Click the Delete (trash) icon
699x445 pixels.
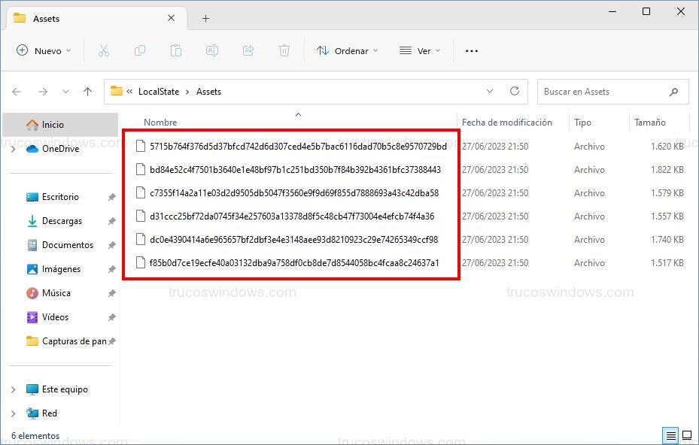pos(284,50)
